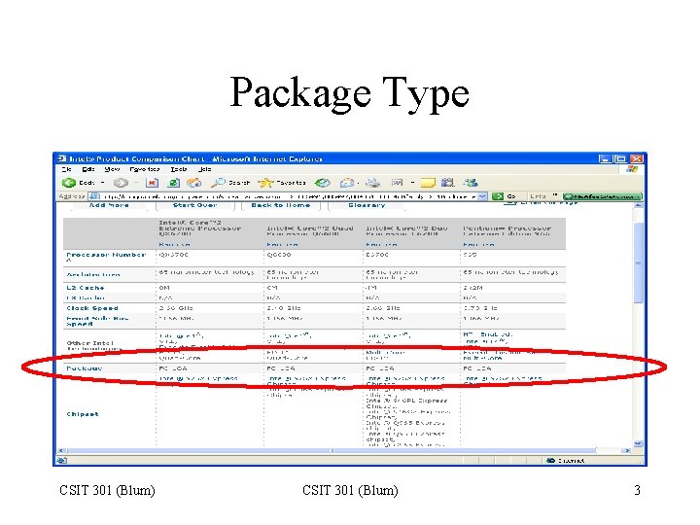Click the Windows flag logo throbber

point(632,169)
